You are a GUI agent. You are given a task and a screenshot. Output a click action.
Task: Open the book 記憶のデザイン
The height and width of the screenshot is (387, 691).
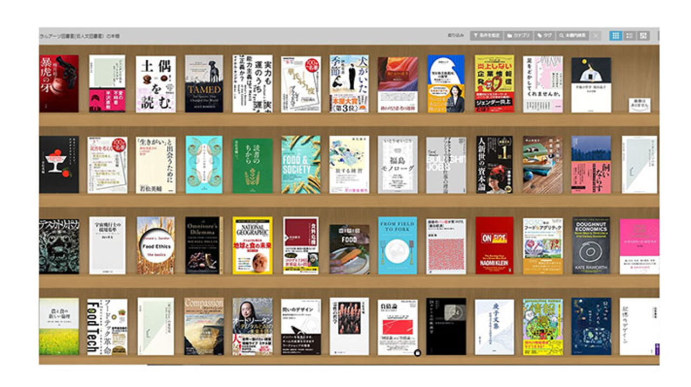[640, 327]
